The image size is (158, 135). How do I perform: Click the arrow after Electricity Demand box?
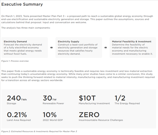click(52, 48)
